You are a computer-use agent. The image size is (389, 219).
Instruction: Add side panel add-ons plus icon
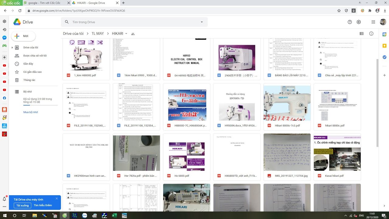click(384, 75)
